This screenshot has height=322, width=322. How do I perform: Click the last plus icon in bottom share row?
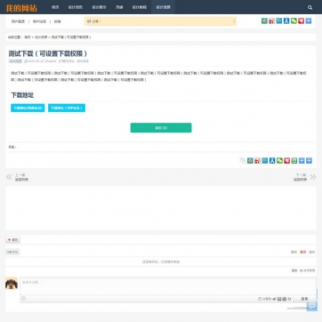309,161
